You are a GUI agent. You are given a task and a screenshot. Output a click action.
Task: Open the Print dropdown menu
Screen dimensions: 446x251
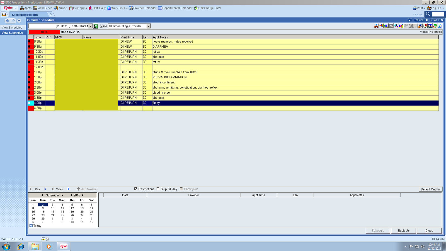tap(425, 8)
